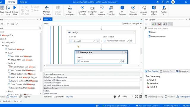Open the Error List panel
Viewport: 190px width, 107px height.
[18, 101]
